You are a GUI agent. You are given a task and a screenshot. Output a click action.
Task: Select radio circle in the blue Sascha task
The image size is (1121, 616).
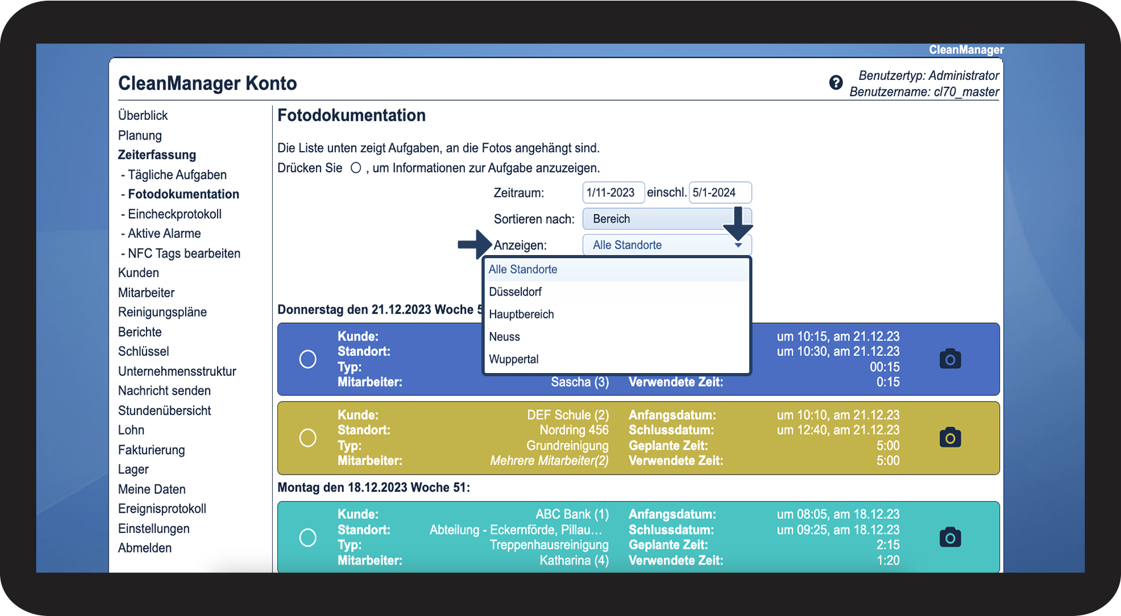pyautogui.click(x=308, y=359)
